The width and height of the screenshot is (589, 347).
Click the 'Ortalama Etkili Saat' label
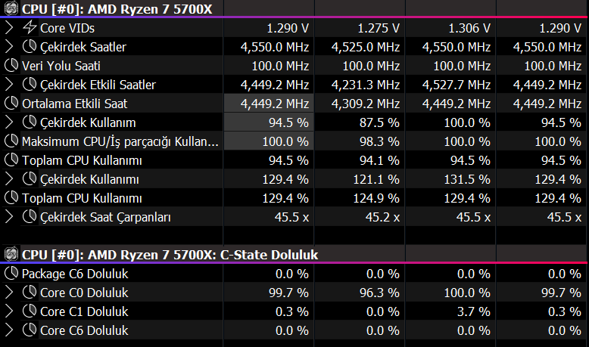[x=74, y=104]
